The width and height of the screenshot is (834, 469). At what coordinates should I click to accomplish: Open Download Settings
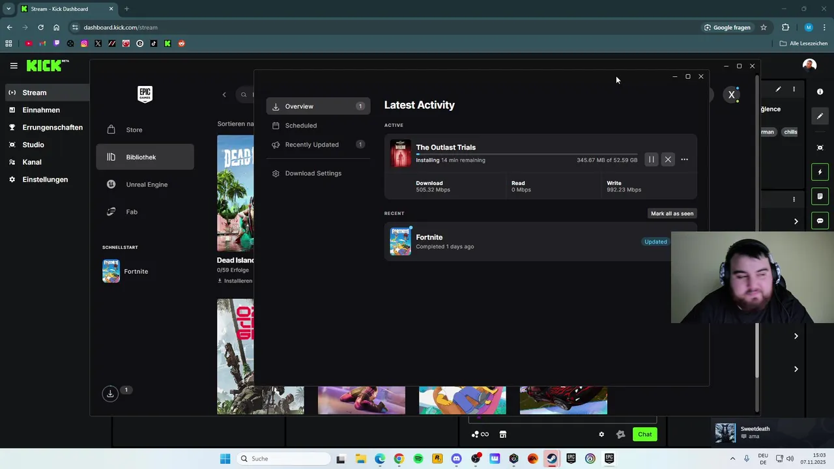[x=318, y=173]
